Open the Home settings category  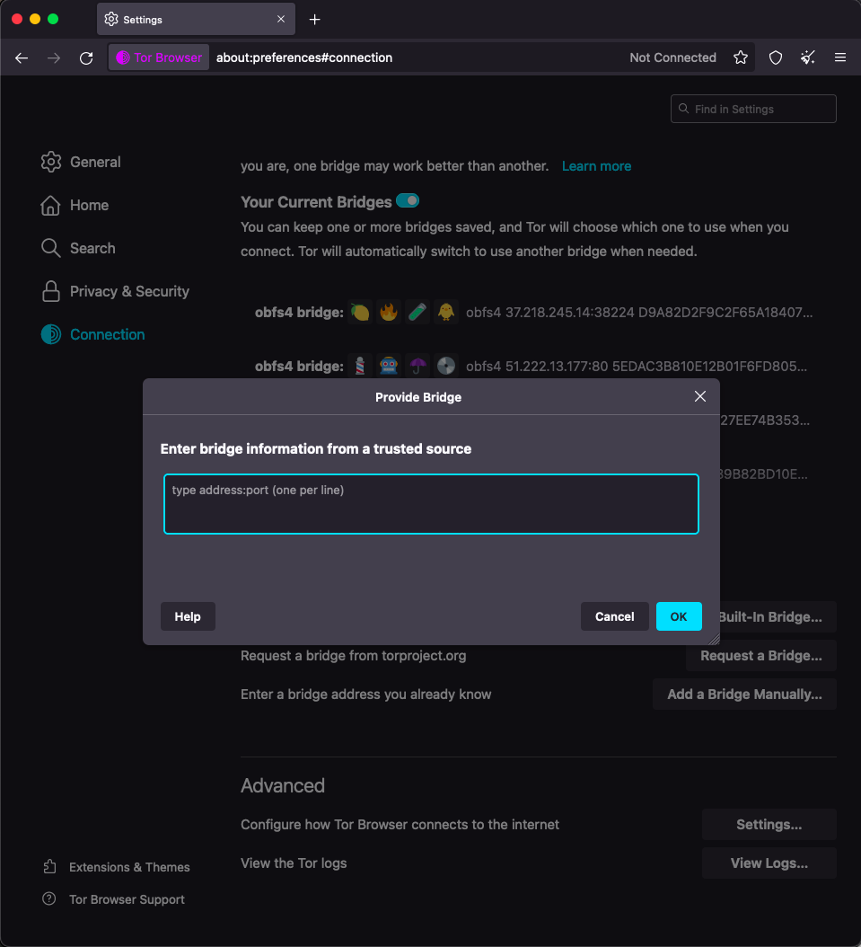click(75, 206)
